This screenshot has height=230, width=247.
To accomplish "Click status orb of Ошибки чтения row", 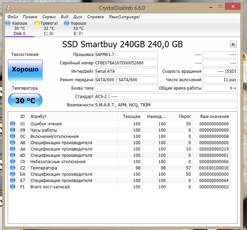I will (13, 124).
